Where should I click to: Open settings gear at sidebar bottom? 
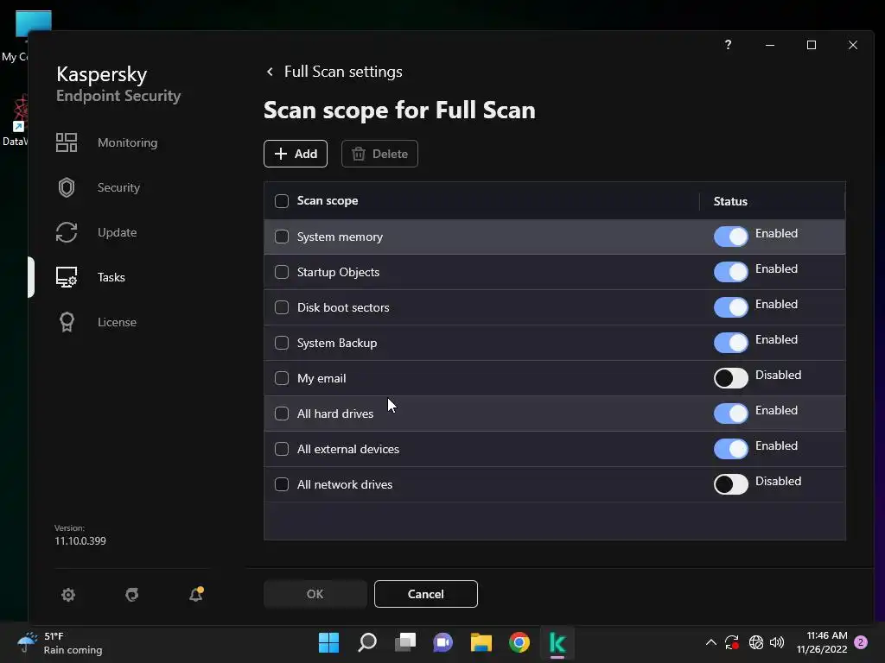tap(68, 594)
